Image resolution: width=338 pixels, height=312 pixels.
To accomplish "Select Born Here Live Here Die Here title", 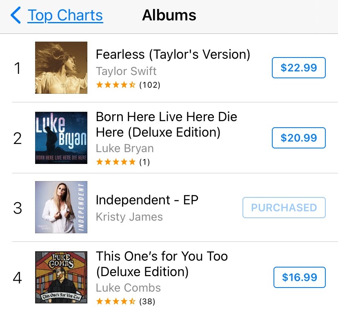I will pyautogui.click(x=167, y=124).
